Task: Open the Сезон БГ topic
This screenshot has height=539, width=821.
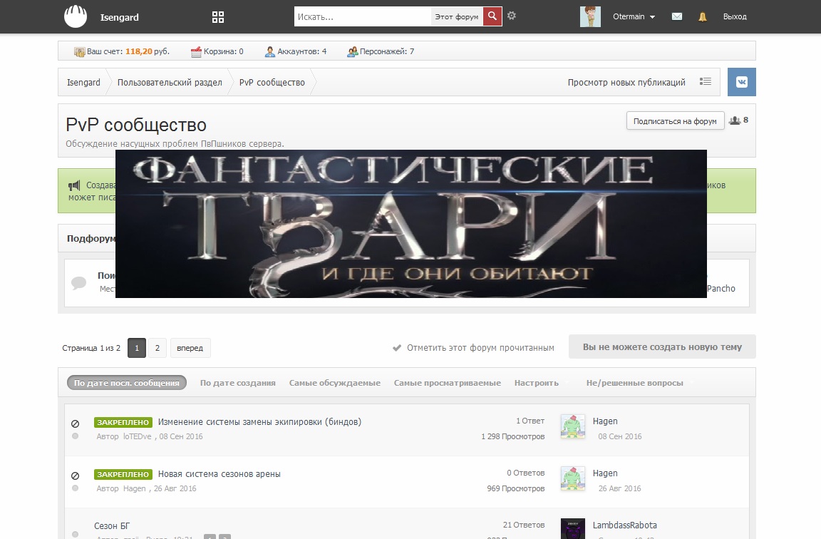Action: [x=112, y=526]
